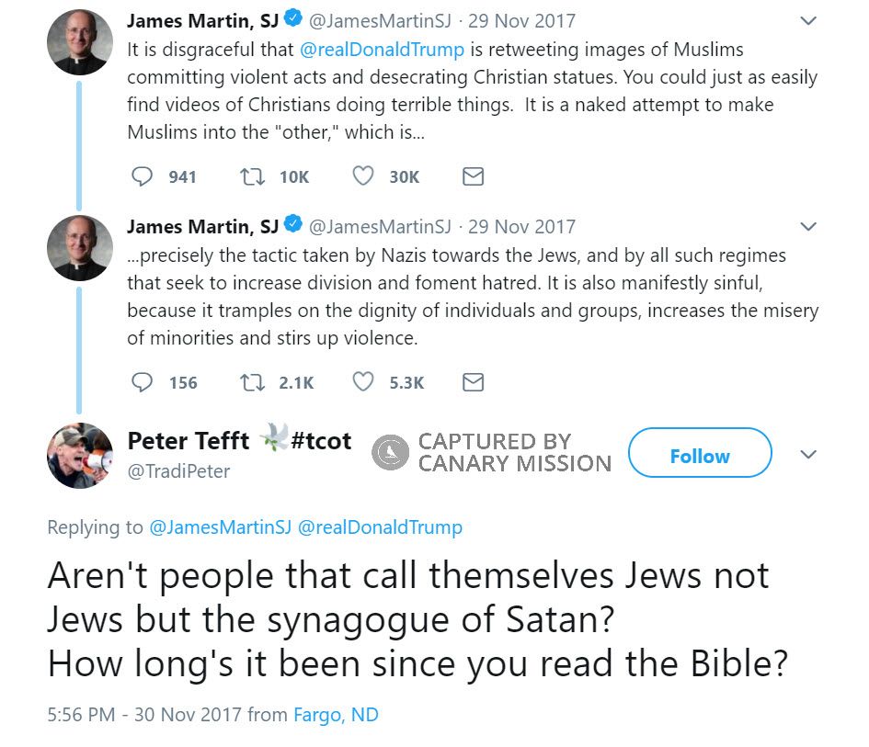View James Martin's avatar on first tweet
The image size is (869, 747).
80,44
